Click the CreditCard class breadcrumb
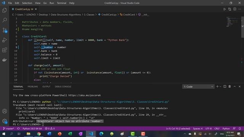Screen dimensions: 244x137 coord(127,14)
